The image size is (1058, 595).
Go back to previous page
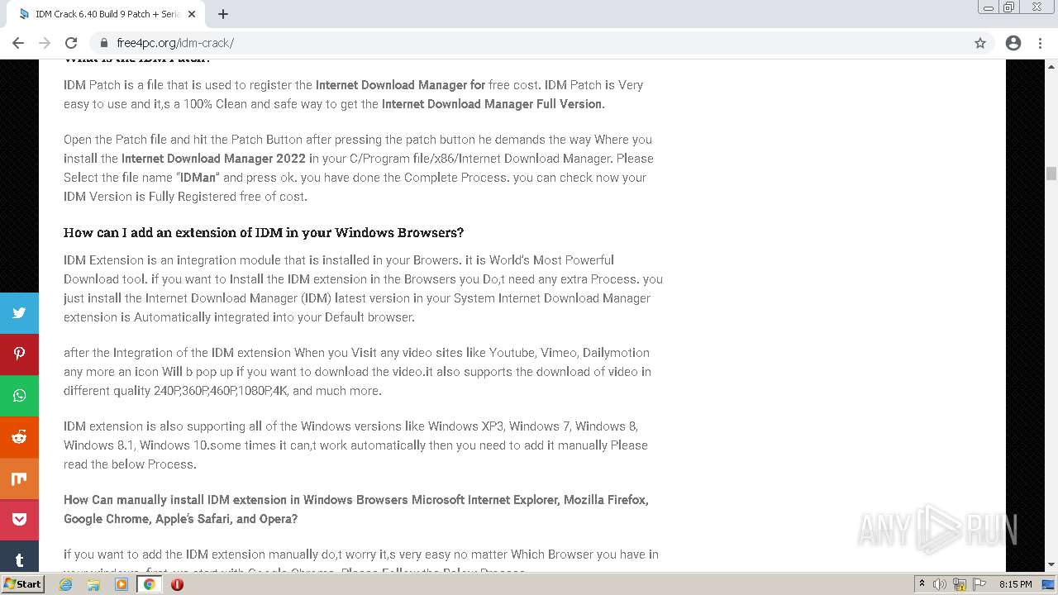pyautogui.click(x=18, y=43)
